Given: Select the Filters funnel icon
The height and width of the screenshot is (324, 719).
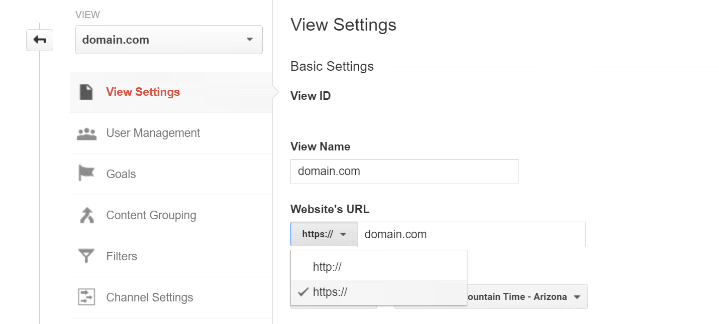Looking at the screenshot, I should tap(86, 256).
